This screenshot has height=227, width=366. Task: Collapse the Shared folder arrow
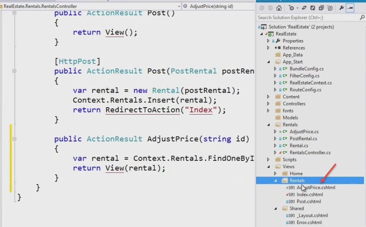276,209
